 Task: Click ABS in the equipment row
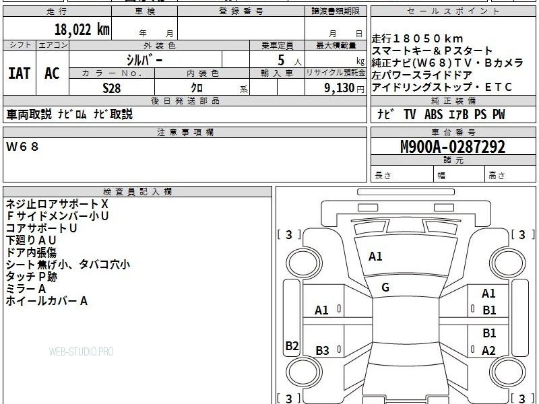pos(433,114)
